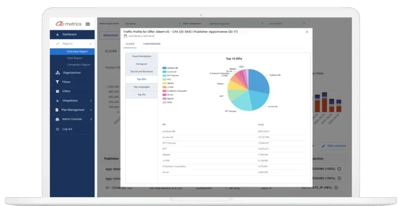Toggle the Softbank BB legend swatch
This screenshot has width=399, height=206.
[x=164, y=68]
